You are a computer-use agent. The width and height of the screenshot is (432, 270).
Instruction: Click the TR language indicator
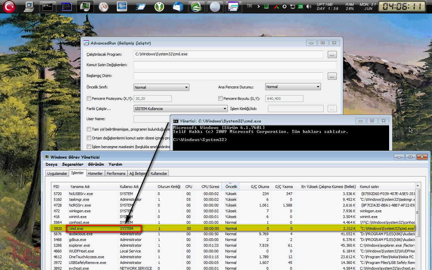[x=249, y=6]
